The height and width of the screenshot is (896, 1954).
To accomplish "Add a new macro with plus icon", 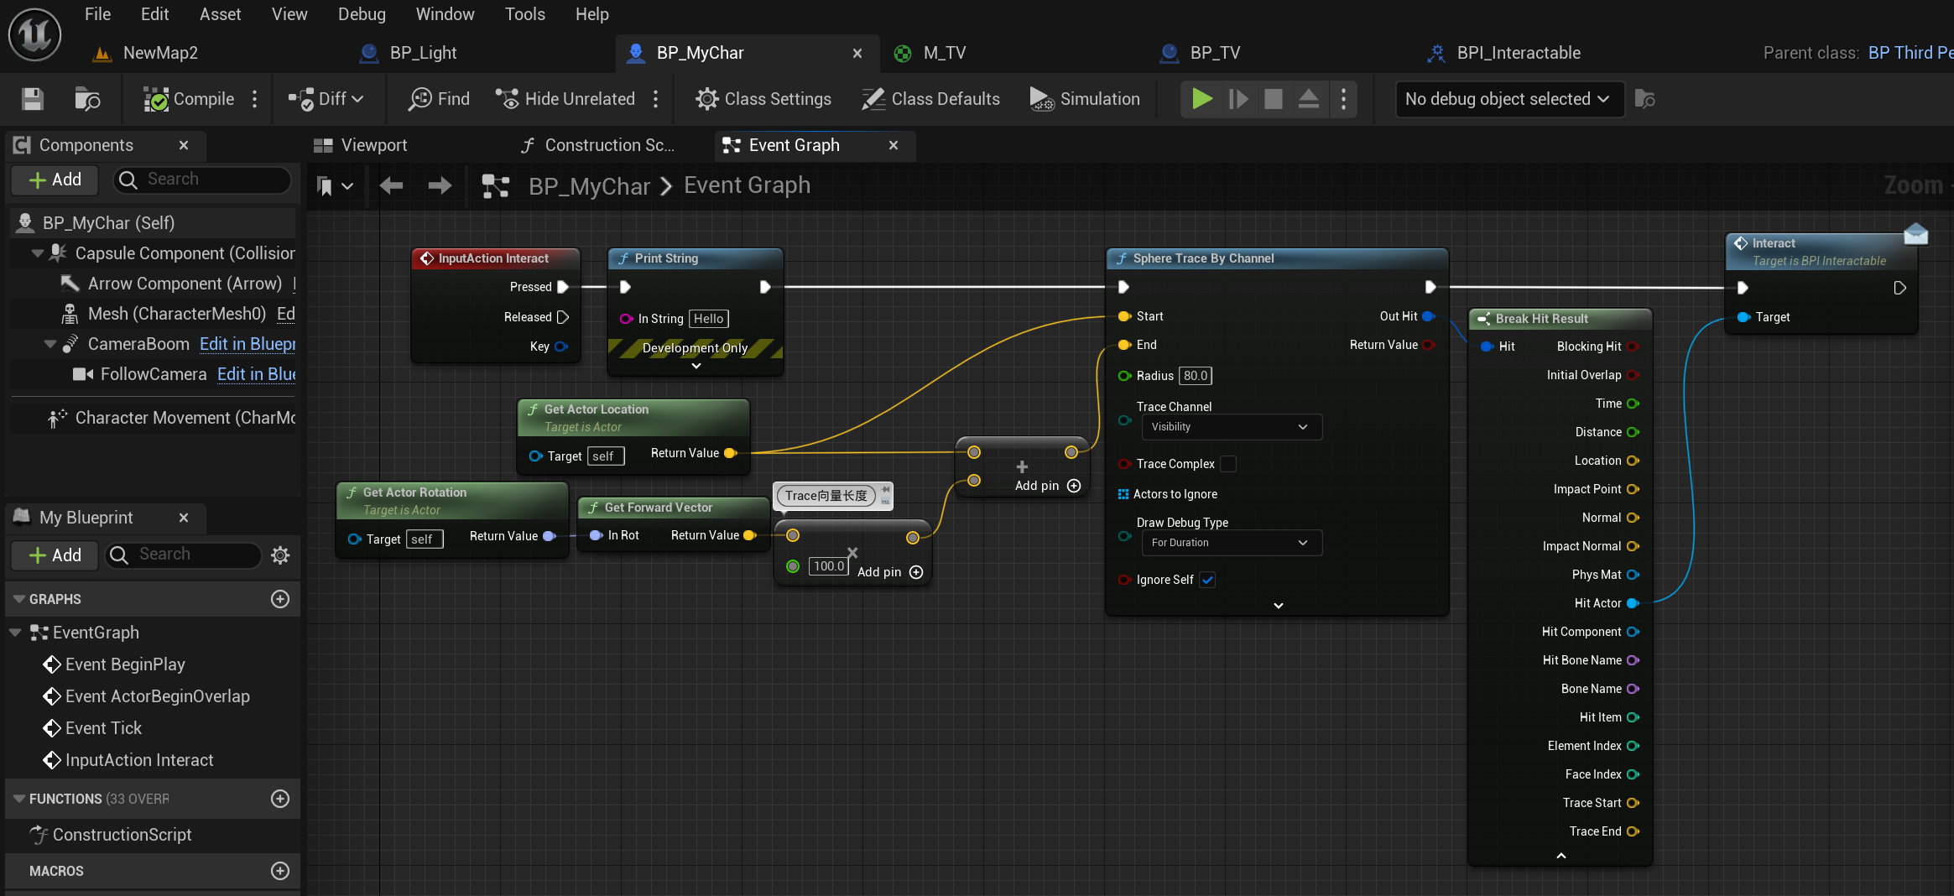I will click(x=280, y=871).
